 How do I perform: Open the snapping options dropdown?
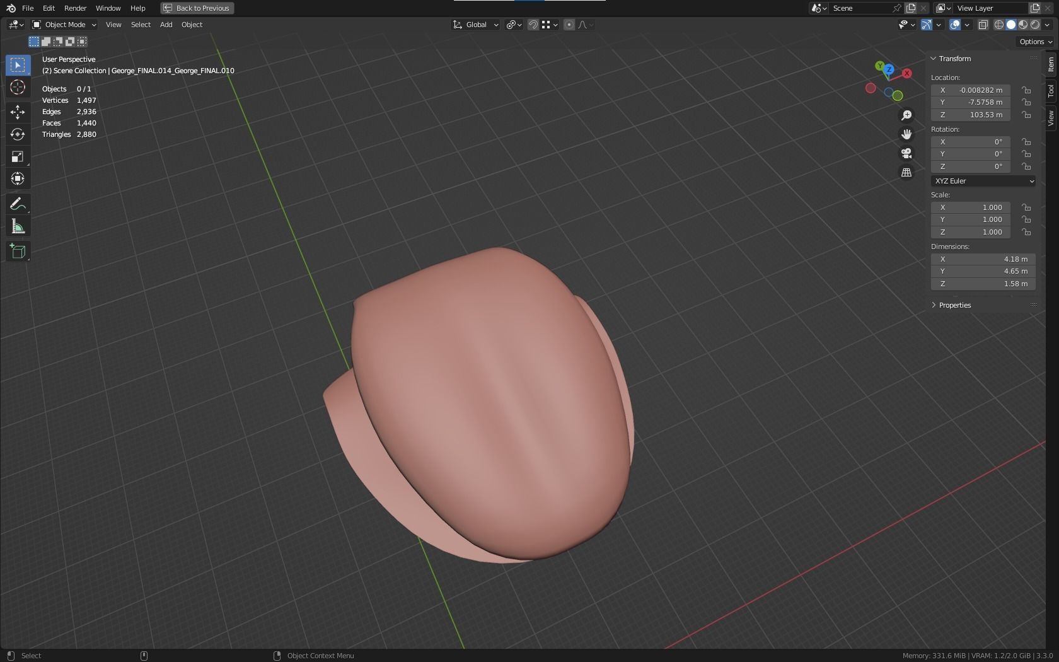click(x=549, y=25)
